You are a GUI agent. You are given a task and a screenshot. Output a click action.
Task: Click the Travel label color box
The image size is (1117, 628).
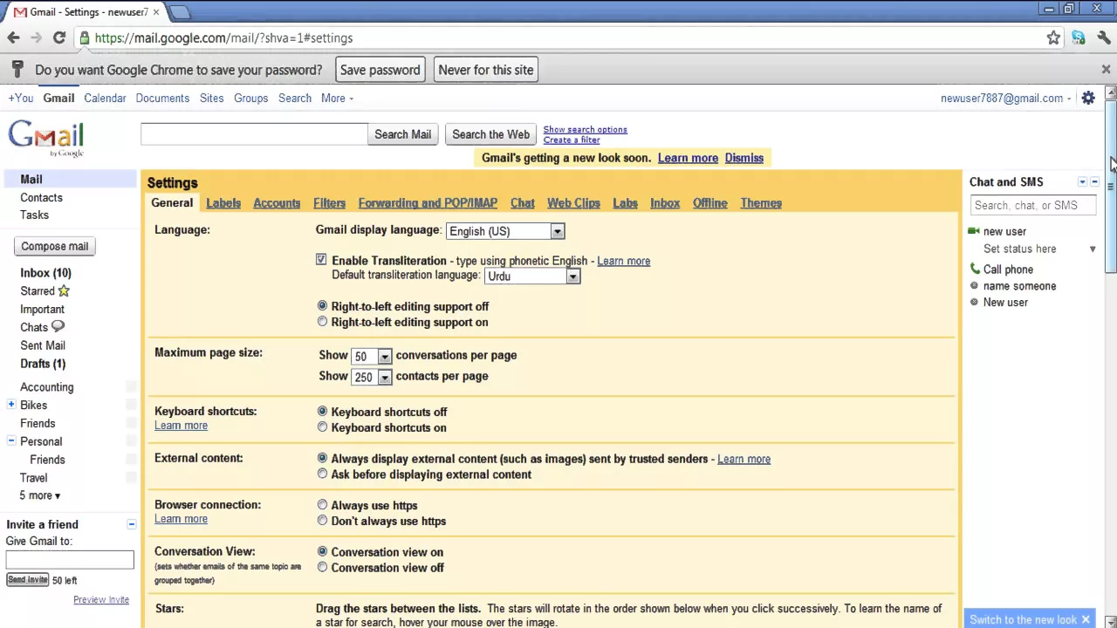coord(131,477)
